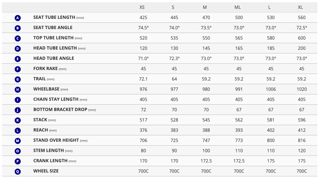This screenshot has height=178, width=321.
Task: Click the blue B seat tube angle icon
Action: (18, 28)
